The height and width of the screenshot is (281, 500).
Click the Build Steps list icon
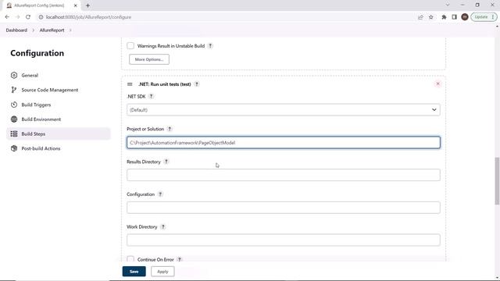pyautogui.click(x=14, y=133)
